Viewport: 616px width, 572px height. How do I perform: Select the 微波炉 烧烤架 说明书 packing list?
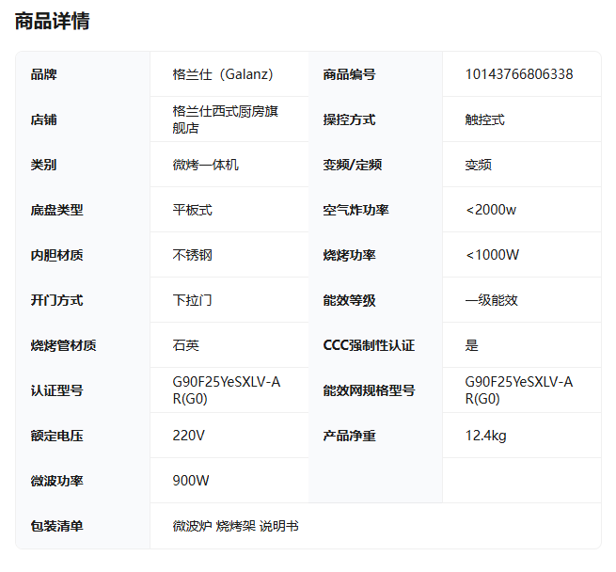click(x=235, y=526)
